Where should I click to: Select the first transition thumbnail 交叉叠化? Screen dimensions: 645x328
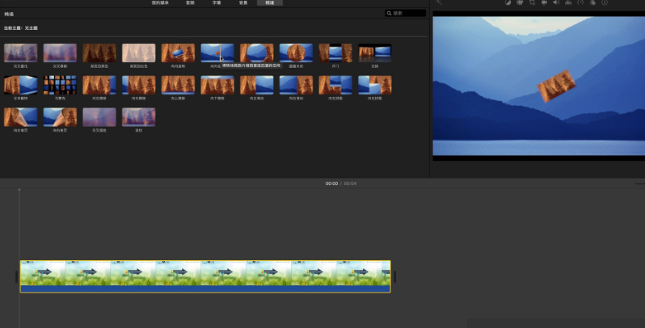click(x=20, y=53)
